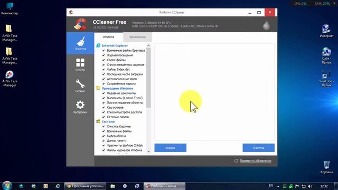Click the Проводник Windows group heading
Screen dimensions: 338x190
pos(117,88)
